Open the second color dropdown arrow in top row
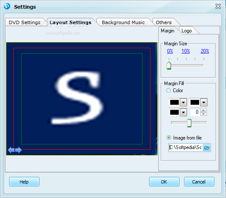Image resolution: width=226 pixels, height=198 pixels. click(204, 103)
